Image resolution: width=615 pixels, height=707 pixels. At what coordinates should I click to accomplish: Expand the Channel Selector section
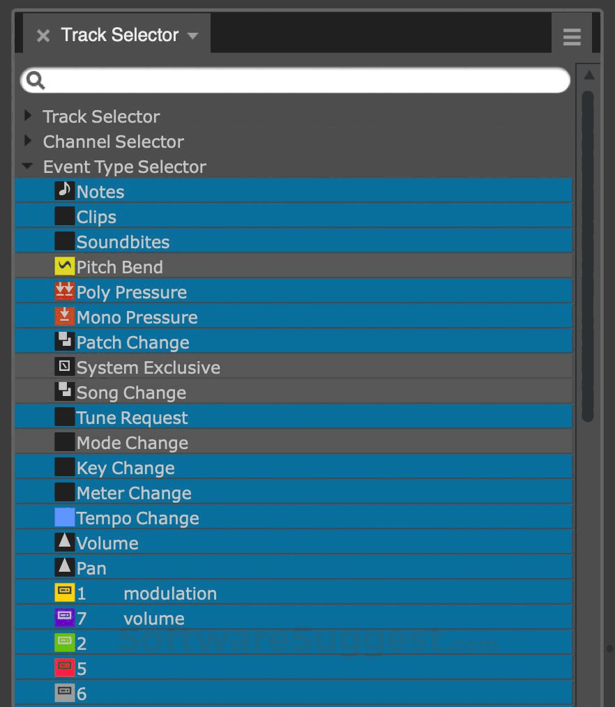(x=28, y=141)
